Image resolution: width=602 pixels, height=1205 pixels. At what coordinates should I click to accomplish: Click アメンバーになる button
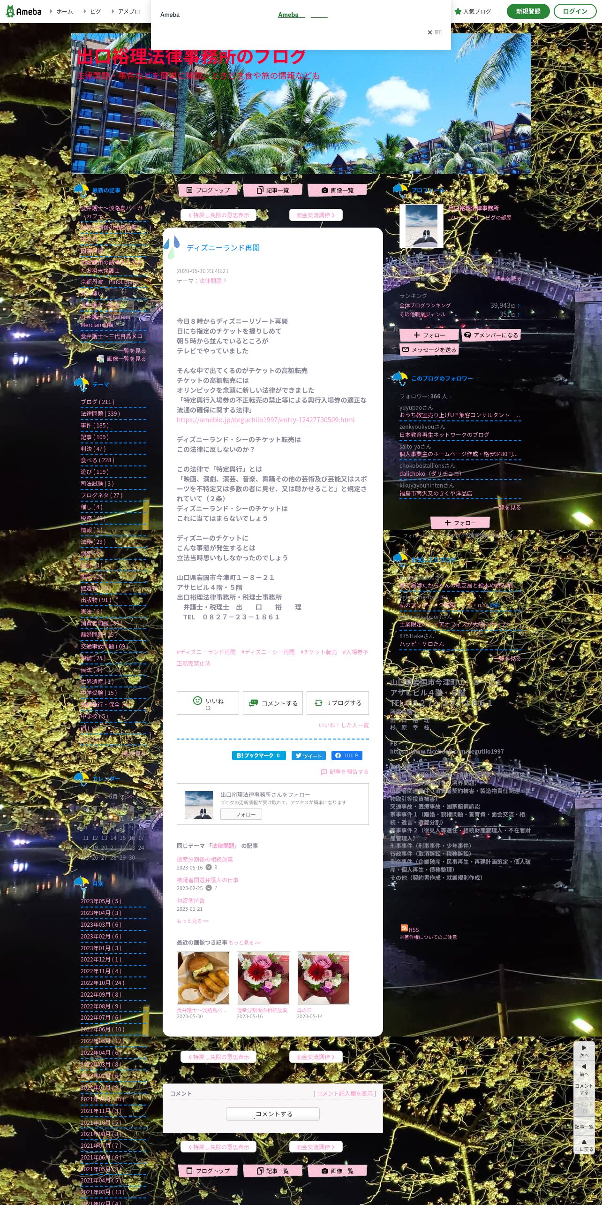pos(491,335)
